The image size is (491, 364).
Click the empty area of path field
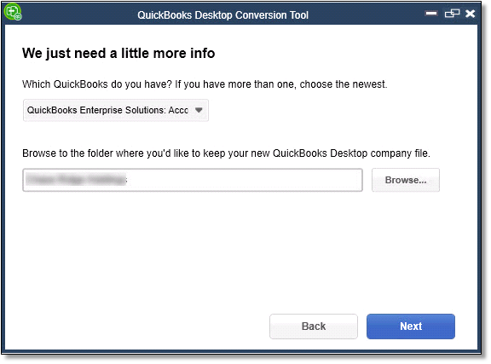click(245, 180)
